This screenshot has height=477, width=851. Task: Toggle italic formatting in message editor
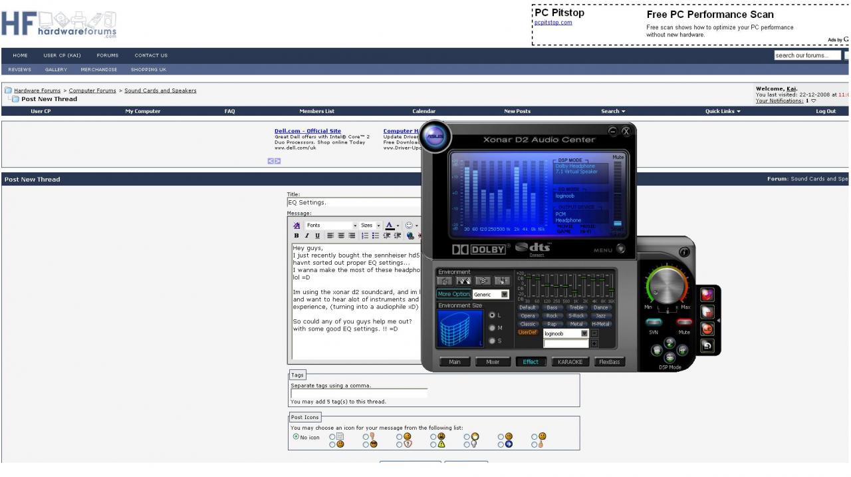pos(307,236)
